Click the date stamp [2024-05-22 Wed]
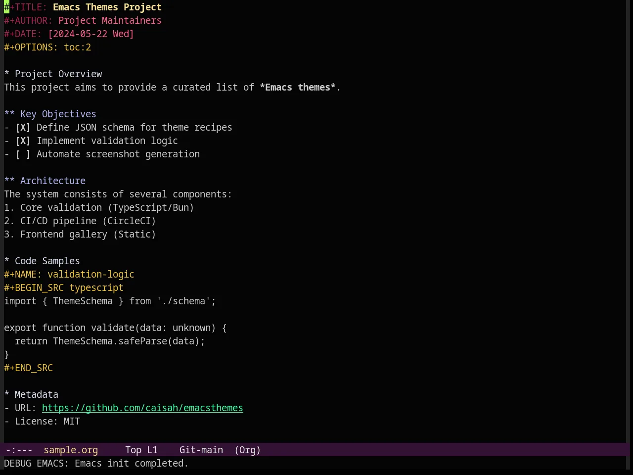Image resolution: width=633 pixels, height=475 pixels. [x=91, y=34]
